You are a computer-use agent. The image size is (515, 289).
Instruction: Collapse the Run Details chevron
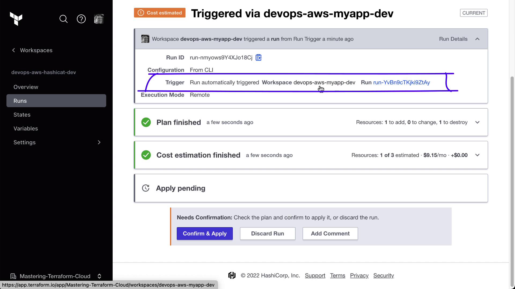coord(477,39)
